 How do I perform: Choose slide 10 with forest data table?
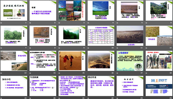click(101, 36)
